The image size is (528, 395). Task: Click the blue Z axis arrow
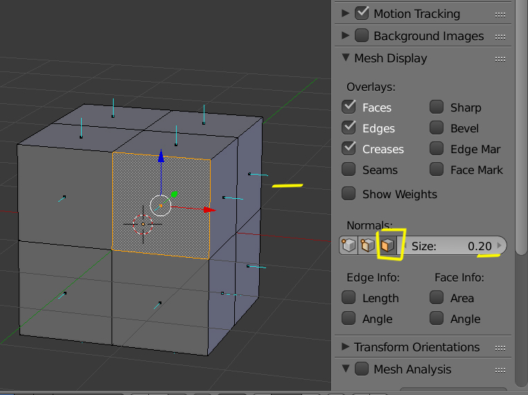[x=161, y=156]
